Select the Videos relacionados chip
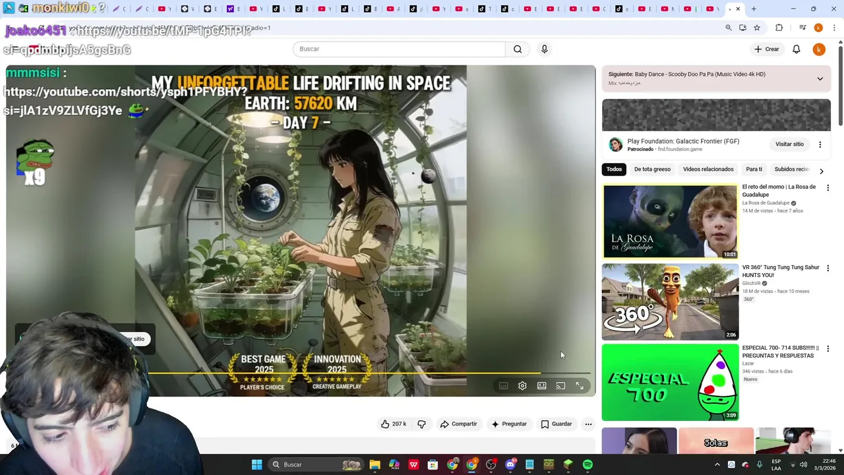This screenshot has height=475, width=844. pyautogui.click(x=708, y=170)
